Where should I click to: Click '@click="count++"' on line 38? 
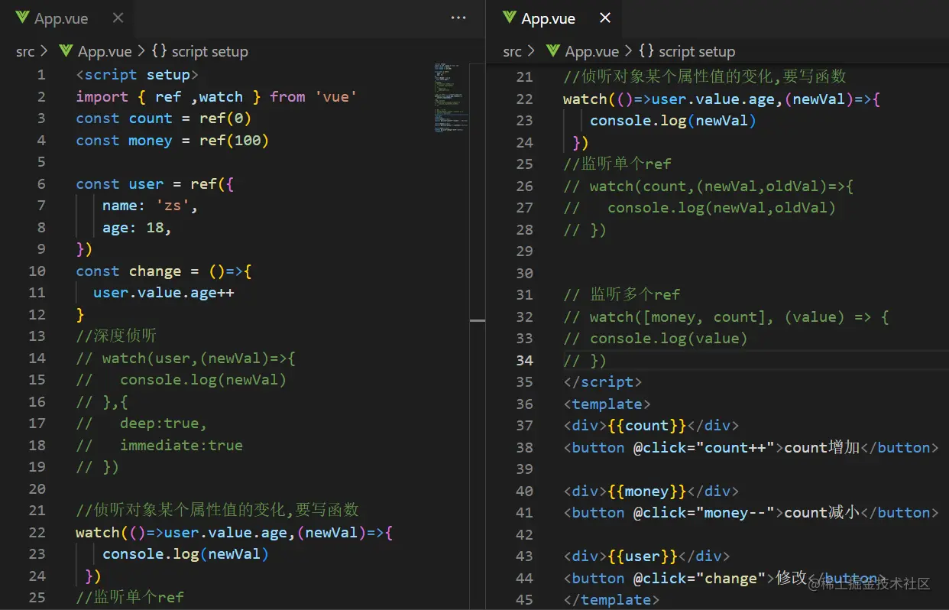[704, 448]
